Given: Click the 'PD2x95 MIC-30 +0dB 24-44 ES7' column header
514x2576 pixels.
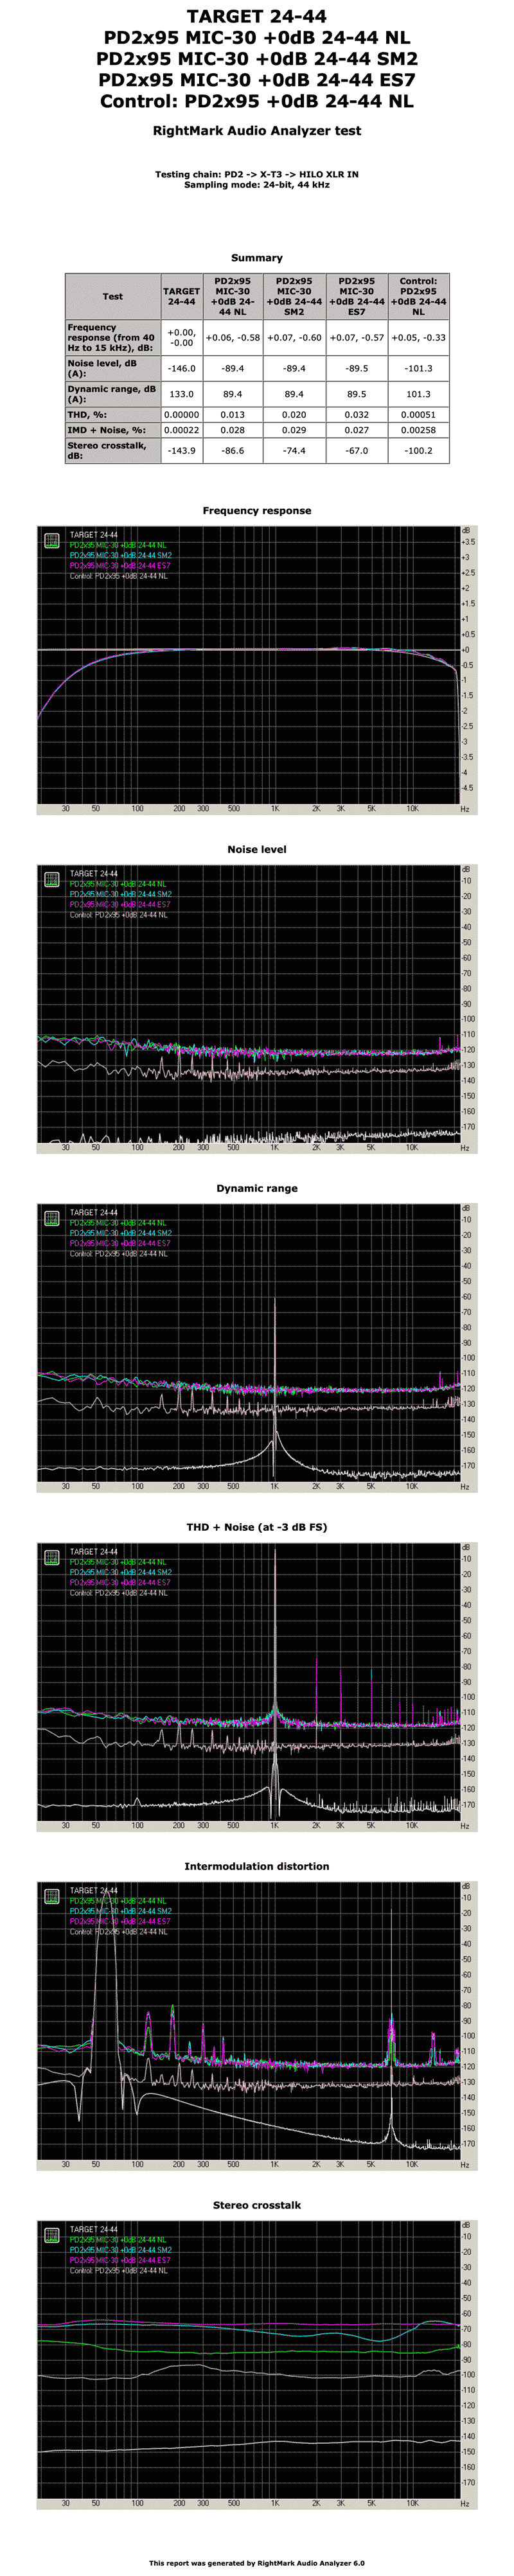Looking at the screenshot, I should pyautogui.click(x=357, y=297).
